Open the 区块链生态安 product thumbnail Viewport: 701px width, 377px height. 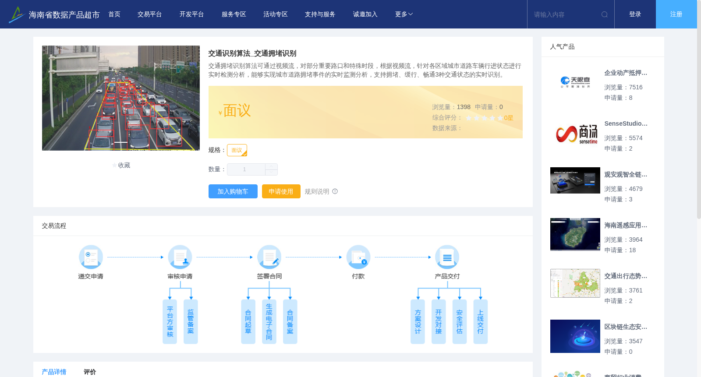pos(575,336)
